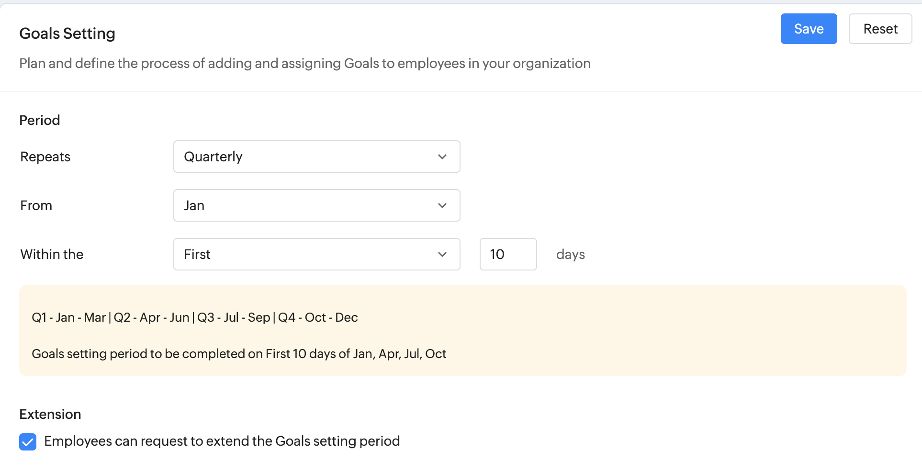Focus the days number field containing 10
Screen dimensions: 922x473
tap(508, 254)
